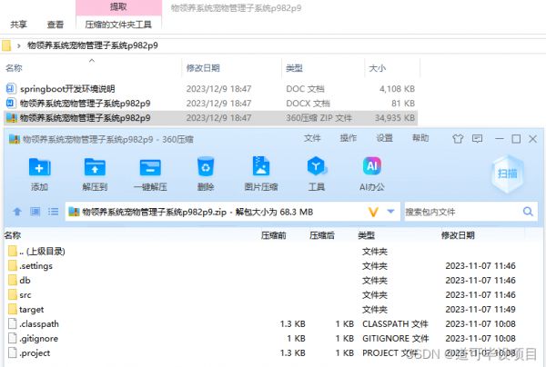Click the 添加 (Add) toolbar icon
The width and height of the screenshot is (546, 367).
(39, 167)
